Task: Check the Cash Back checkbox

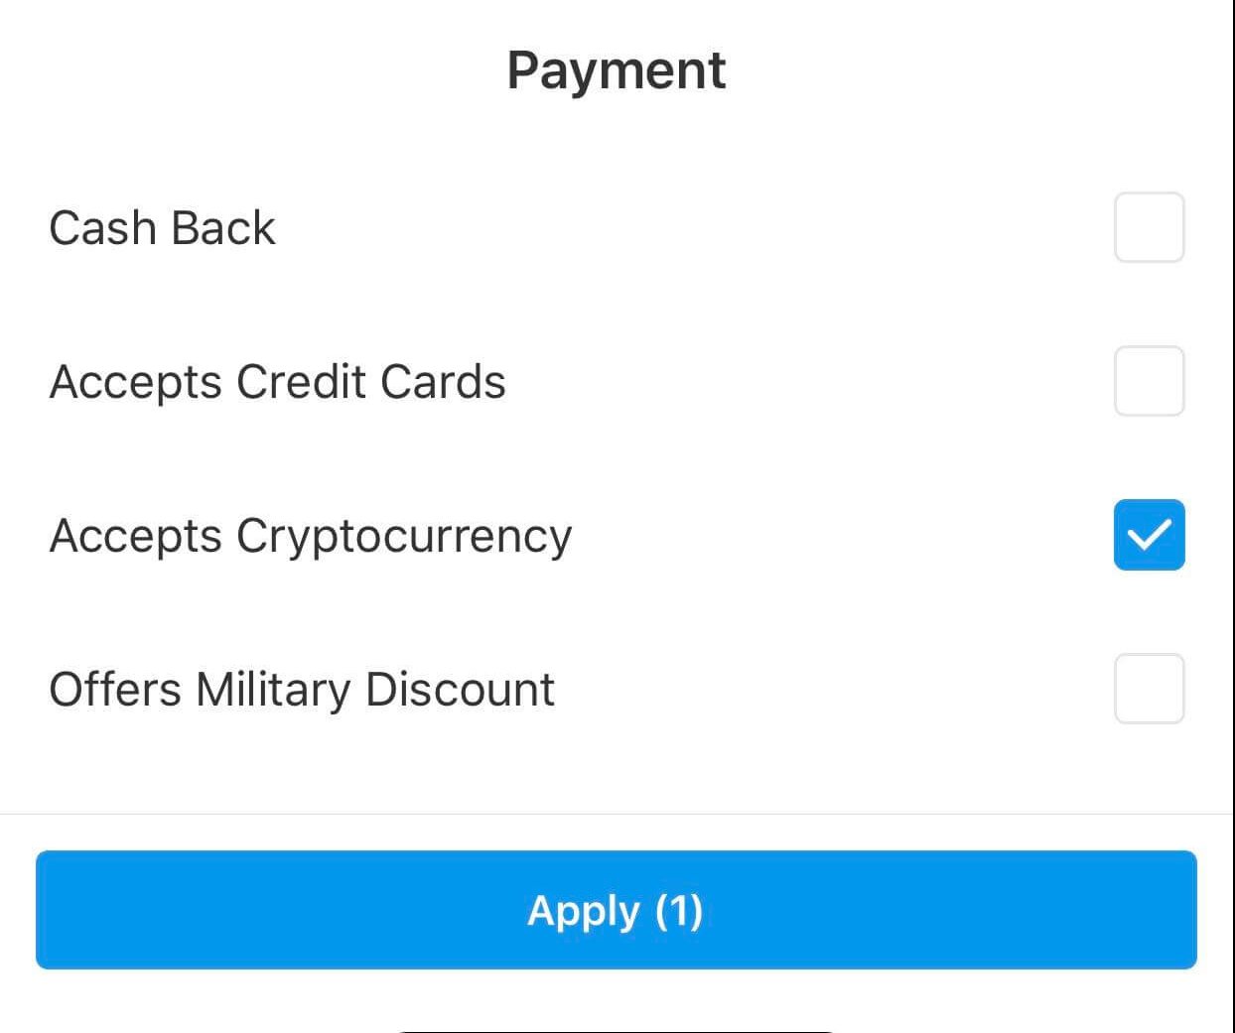Action: pyautogui.click(x=1149, y=227)
